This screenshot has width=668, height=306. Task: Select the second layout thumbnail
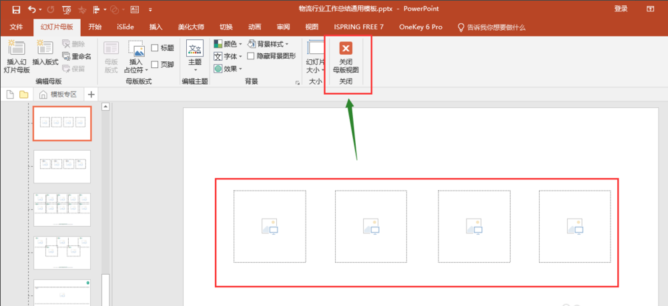click(62, 167)
